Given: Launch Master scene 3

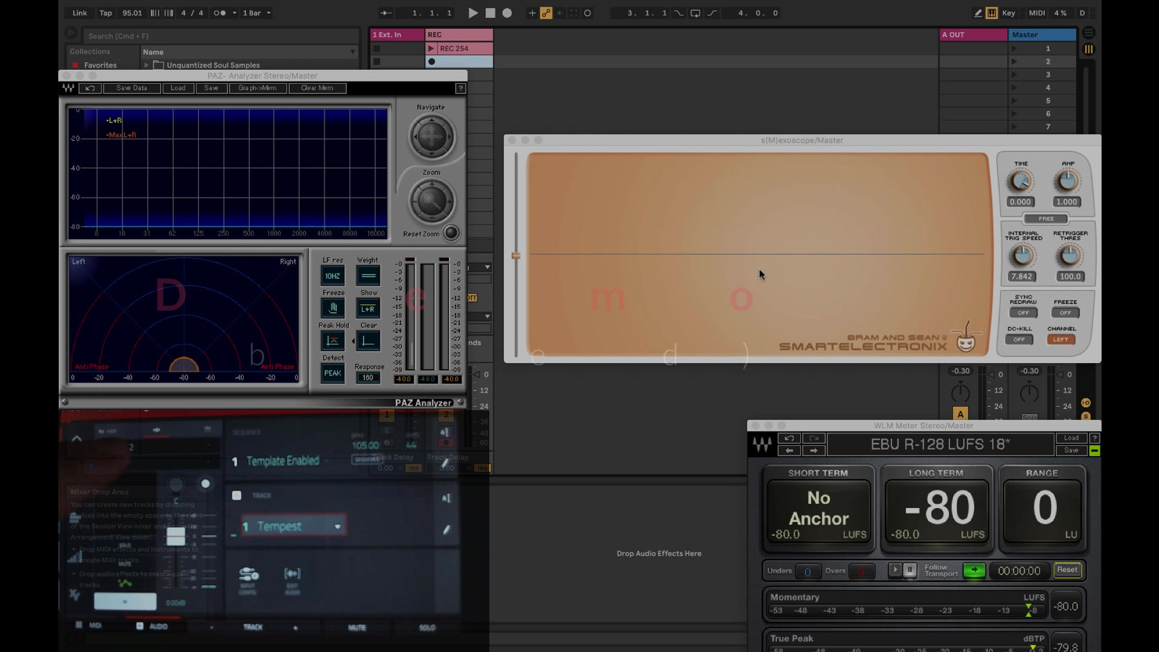Looking at the screenshot, I should click(1013, 75).
